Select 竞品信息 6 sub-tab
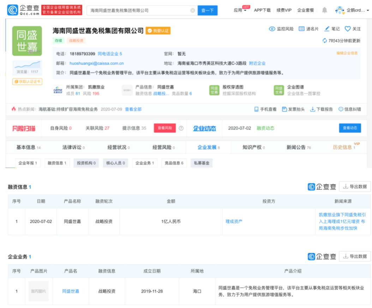The width and height of the screenshot is (372, 308). pos(174,163)
